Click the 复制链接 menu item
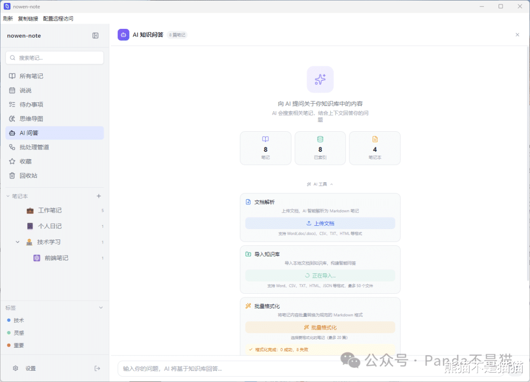 [x=28, y=19]
